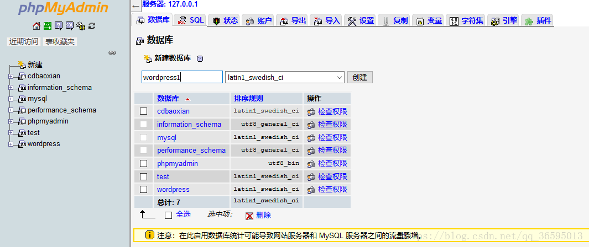Viewport: 589px width, 247px height.
Task: Click the 排序规则 column header
Action: point(248,99)
